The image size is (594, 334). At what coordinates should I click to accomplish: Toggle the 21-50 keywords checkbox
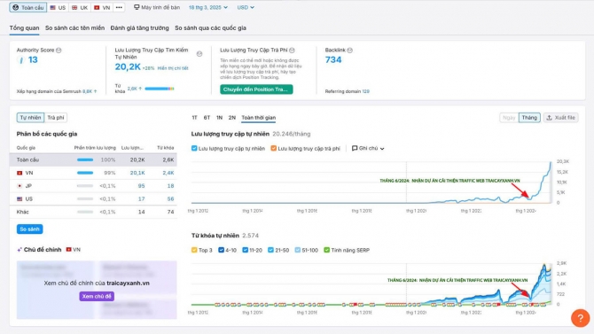(x=270, y=251)
